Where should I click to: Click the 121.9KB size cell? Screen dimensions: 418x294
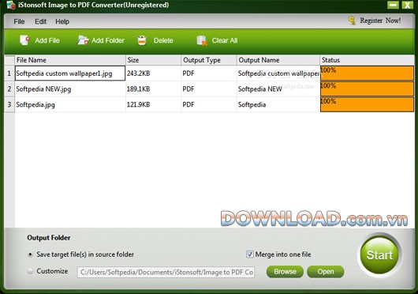pyautogui.click(x=153, y=104)
